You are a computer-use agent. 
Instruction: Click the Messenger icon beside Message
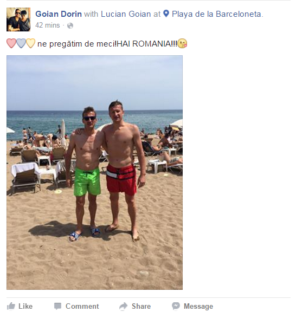coord(176,306)
